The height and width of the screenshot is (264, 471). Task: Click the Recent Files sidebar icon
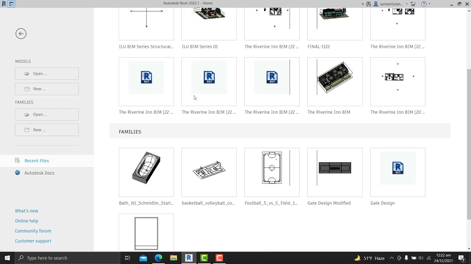click(x=17, y=161)
